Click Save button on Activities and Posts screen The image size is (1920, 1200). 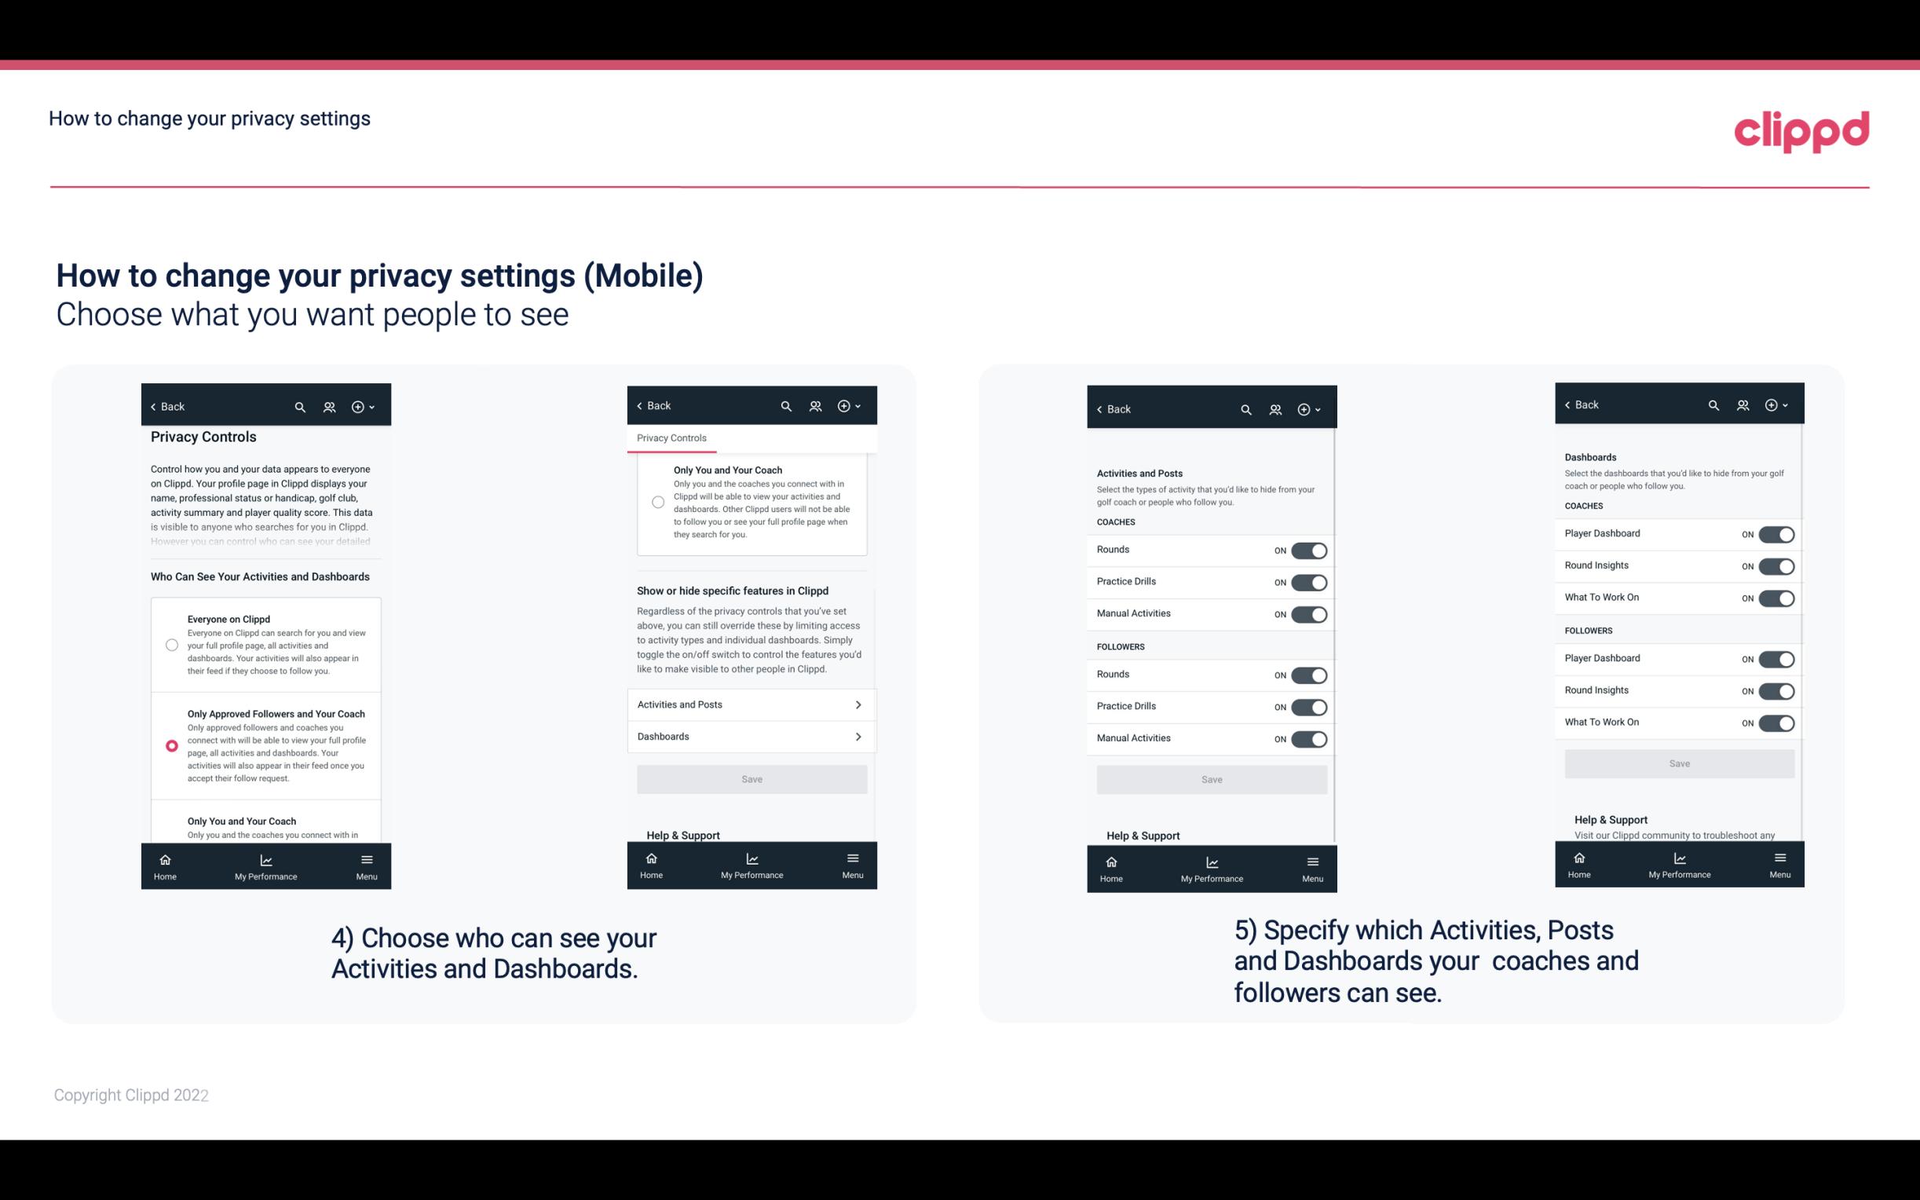[x=1209, y=778]
